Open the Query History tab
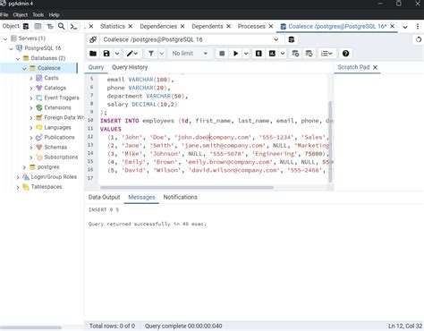 [x=130, y=67]
